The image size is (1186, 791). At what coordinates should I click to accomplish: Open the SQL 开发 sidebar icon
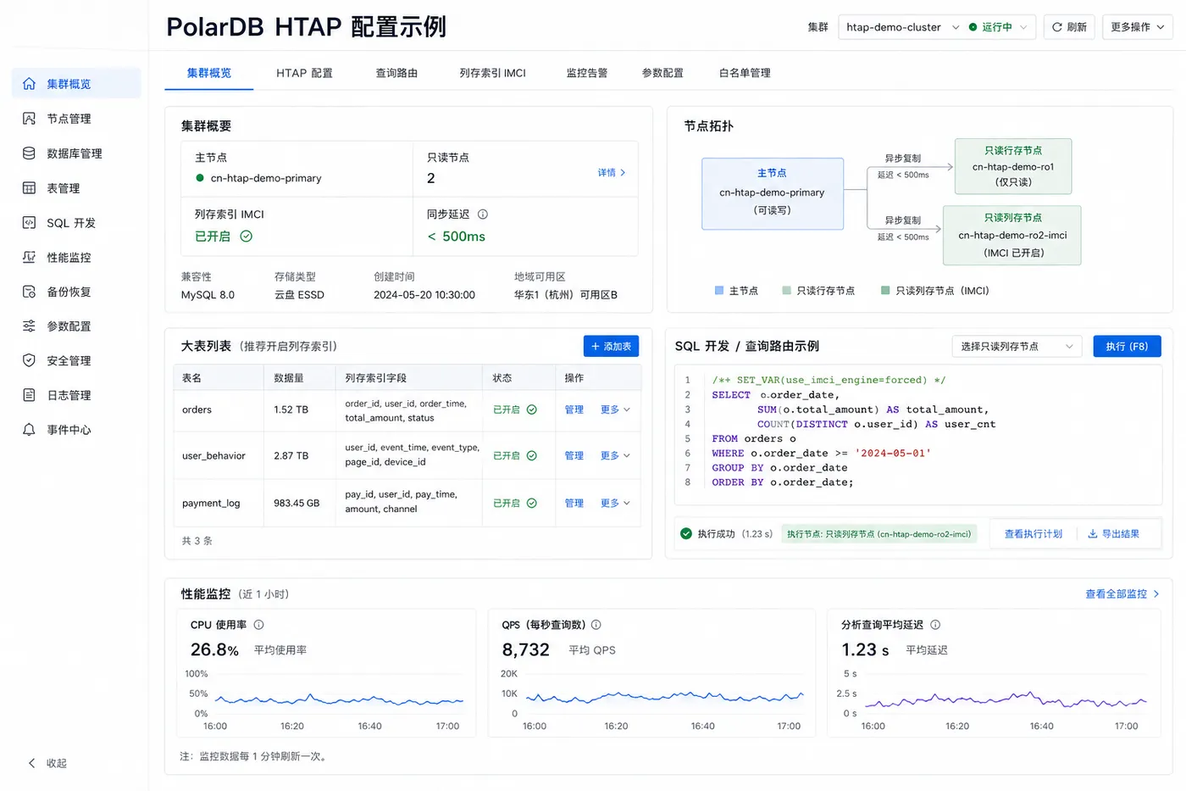(x=29, y=223)
